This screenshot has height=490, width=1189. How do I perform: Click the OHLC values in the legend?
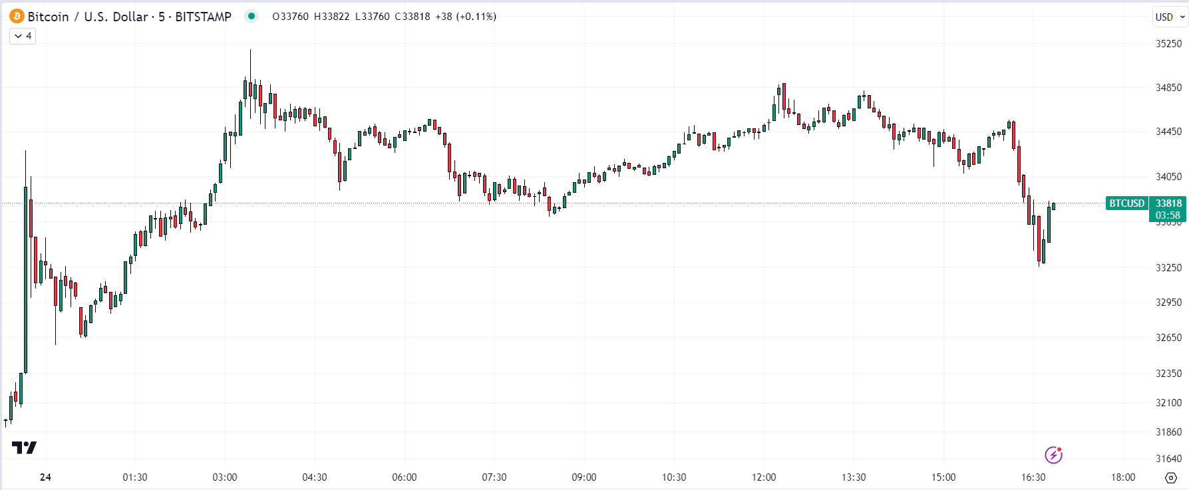(383, 17)
